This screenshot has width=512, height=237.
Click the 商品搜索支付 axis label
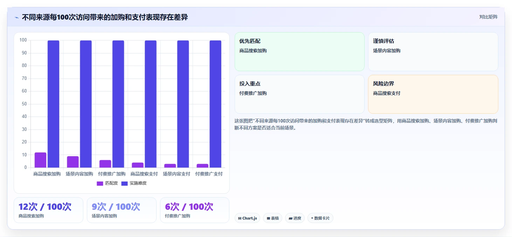tap(144, 174)
